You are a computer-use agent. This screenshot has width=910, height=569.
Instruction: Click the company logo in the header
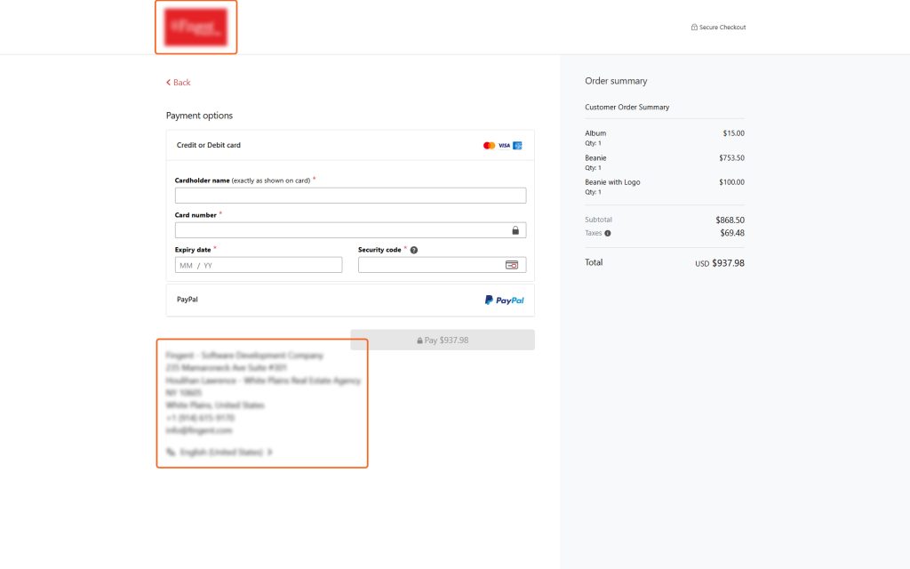(x=196, y=28)
